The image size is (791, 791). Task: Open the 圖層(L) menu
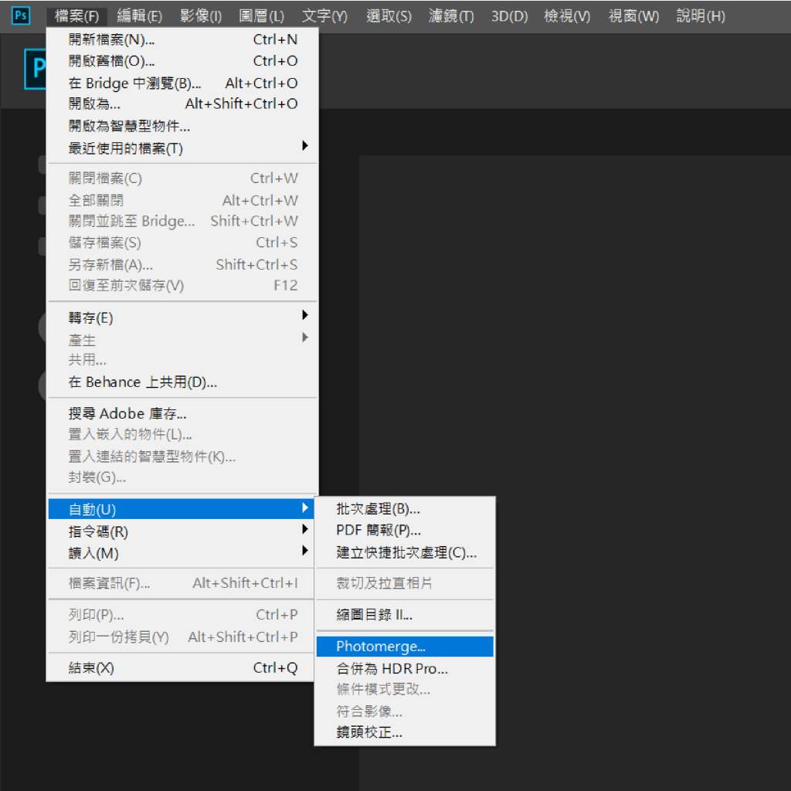[x=261, y=16]
